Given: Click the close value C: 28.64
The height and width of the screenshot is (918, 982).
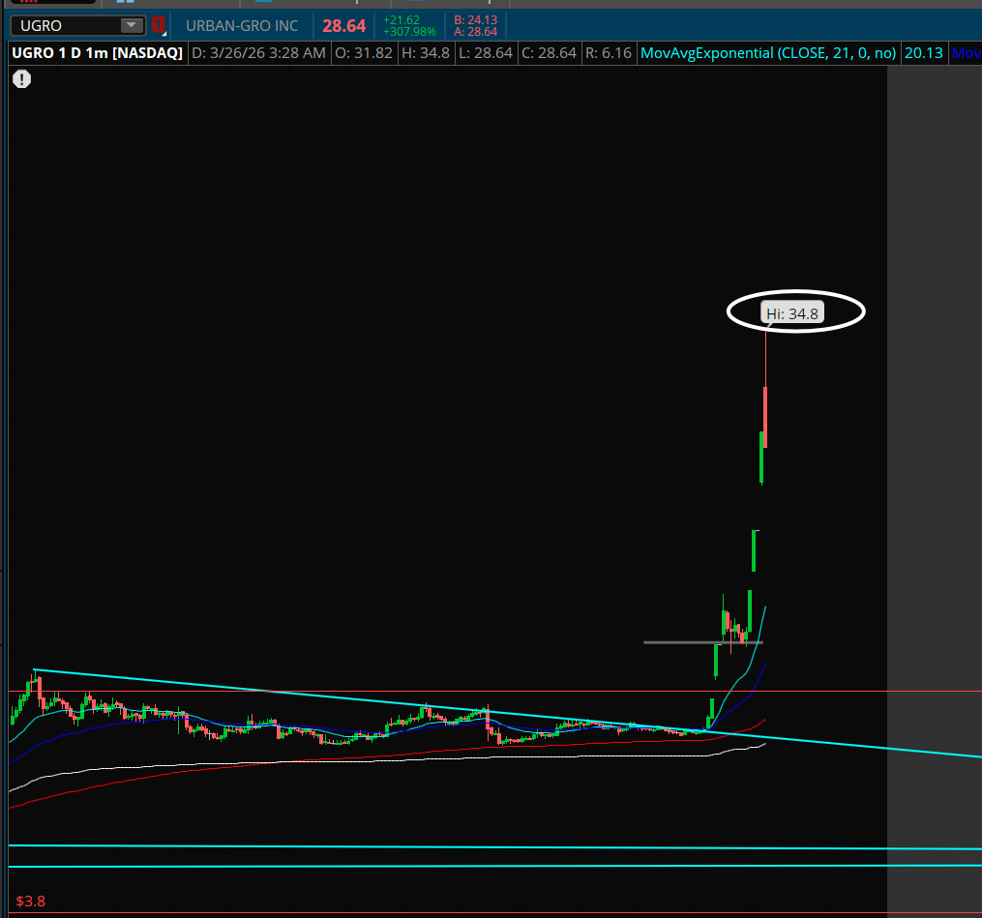Looking at the screenshot, I should click(550, 52).
